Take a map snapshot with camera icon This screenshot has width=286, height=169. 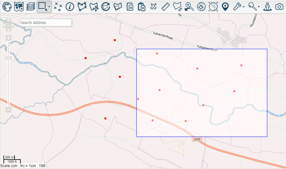pos(279,7)
